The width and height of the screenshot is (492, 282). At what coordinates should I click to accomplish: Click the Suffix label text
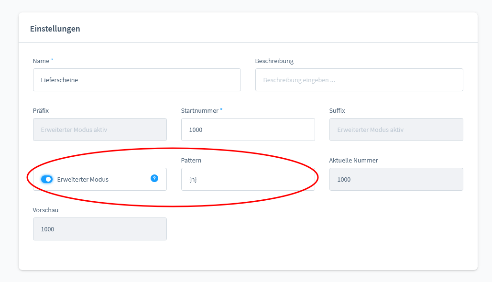(x=337, y=111)
